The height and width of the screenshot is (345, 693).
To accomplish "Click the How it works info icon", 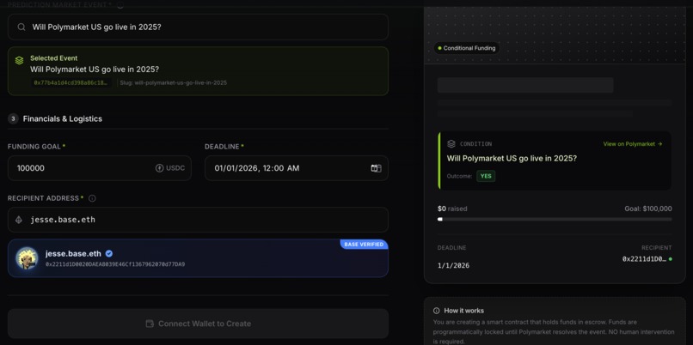I will 437,311.
